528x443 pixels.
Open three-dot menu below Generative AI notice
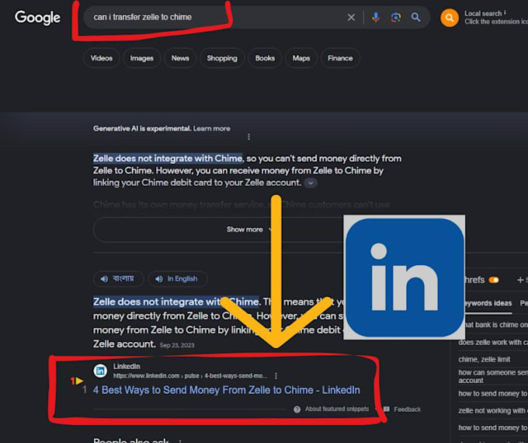[248, 137]
